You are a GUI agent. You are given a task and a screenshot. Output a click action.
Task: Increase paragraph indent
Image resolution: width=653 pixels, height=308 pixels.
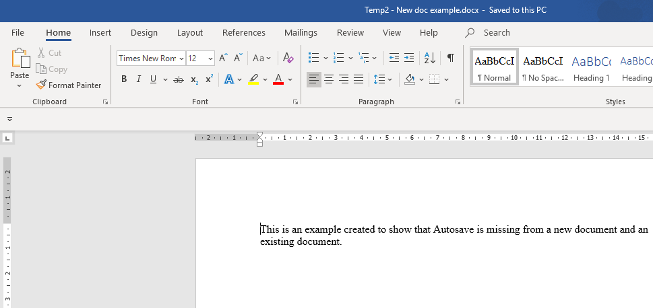(409, 58)
